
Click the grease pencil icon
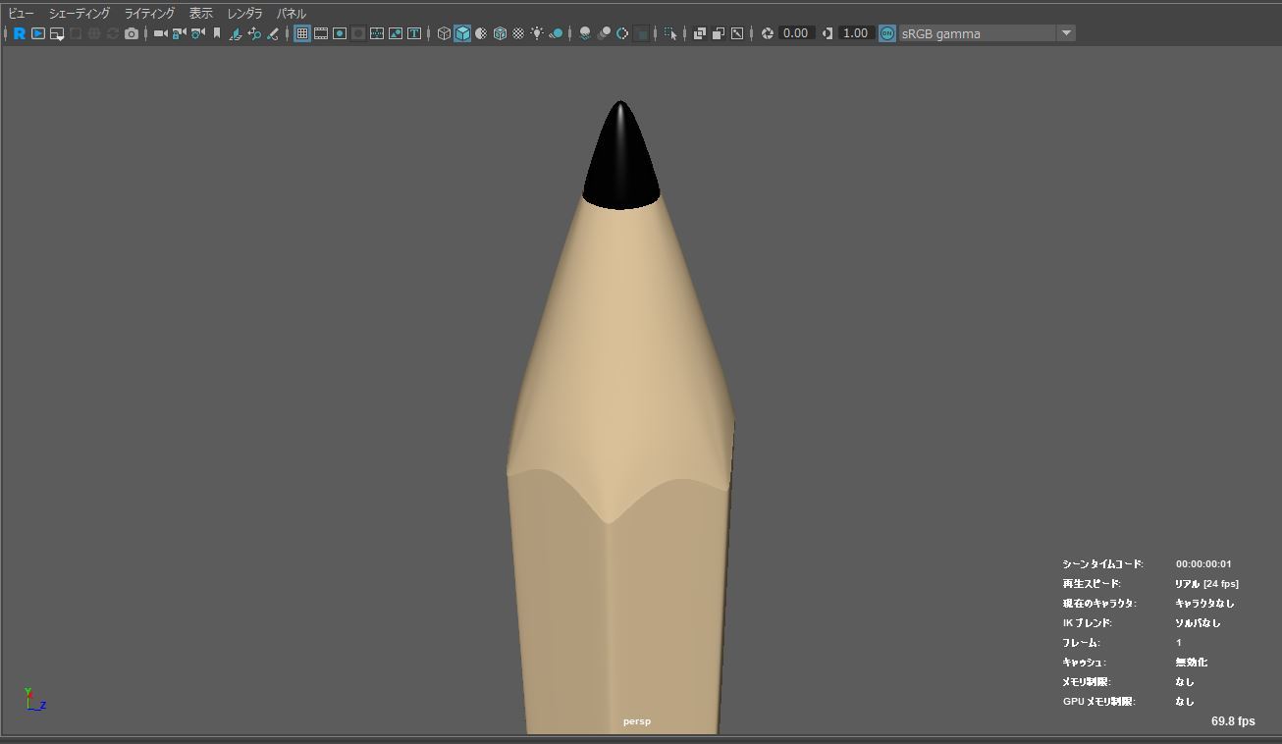pyautogui.click(x=273, y=33)
